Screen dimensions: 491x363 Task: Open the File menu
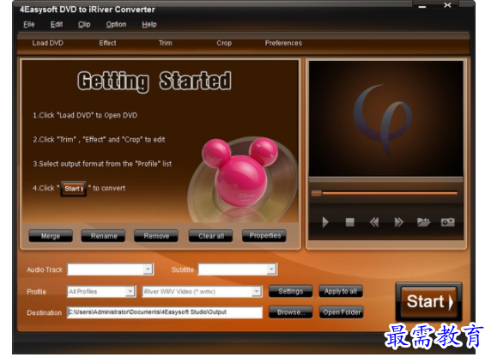(x=29, y=24)
